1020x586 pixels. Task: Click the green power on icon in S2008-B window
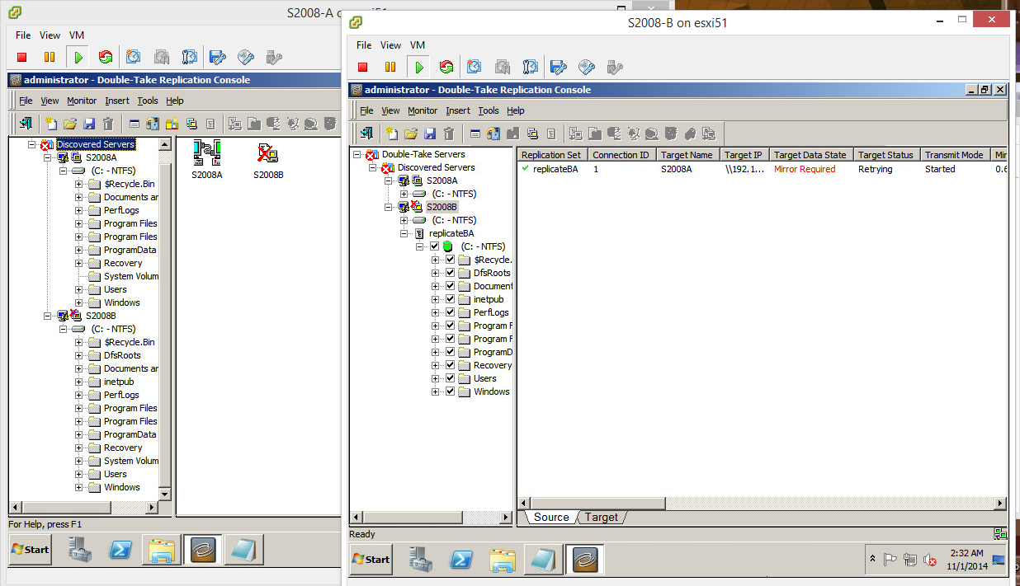click(419, 67)
